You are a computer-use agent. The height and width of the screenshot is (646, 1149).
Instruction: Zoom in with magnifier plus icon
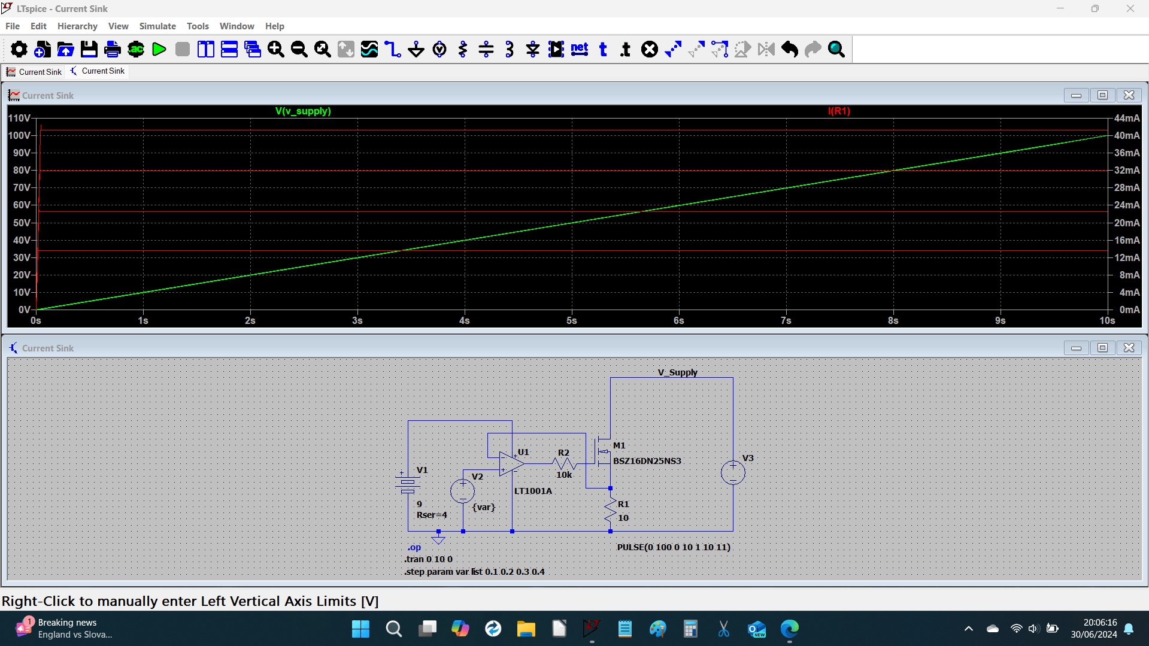coord(276,49)
